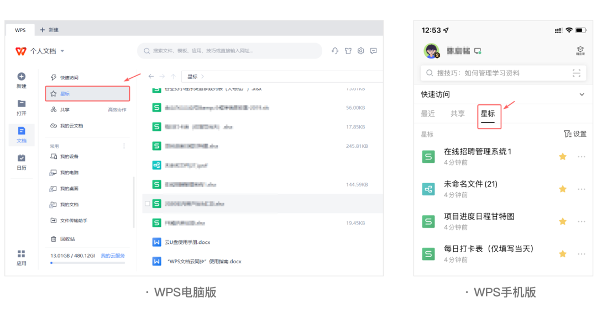Unstar 在线招聘管理系统1 on mobile
597x309 pixels.
[563, 157]
